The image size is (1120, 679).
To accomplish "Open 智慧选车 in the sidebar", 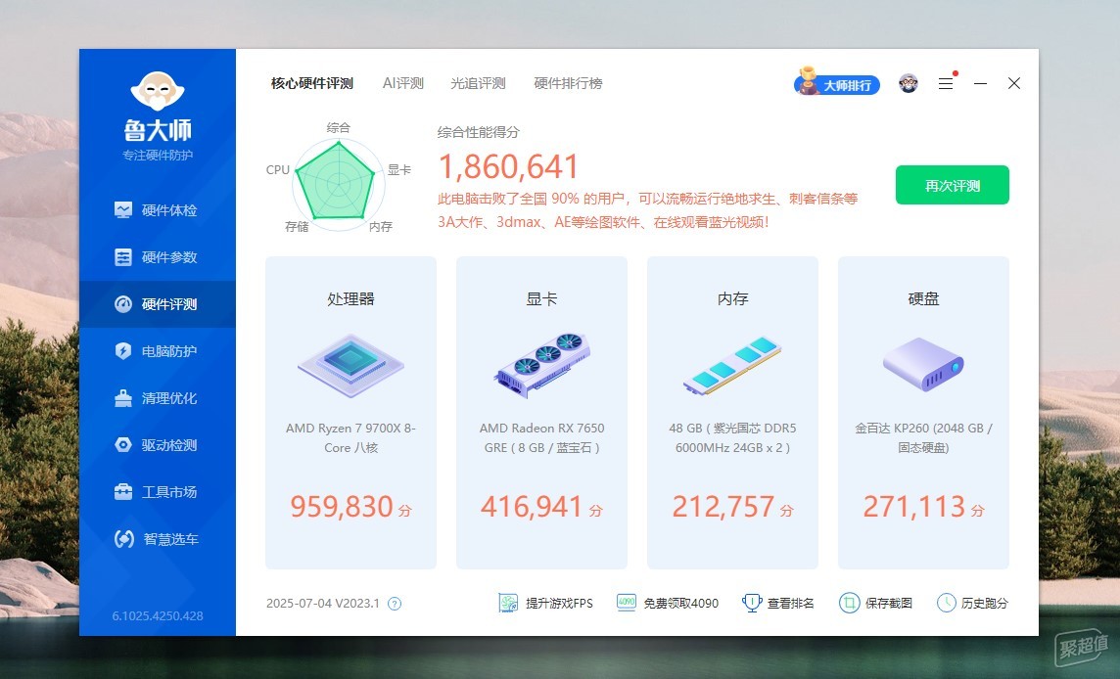I will (x=158, y=539).
